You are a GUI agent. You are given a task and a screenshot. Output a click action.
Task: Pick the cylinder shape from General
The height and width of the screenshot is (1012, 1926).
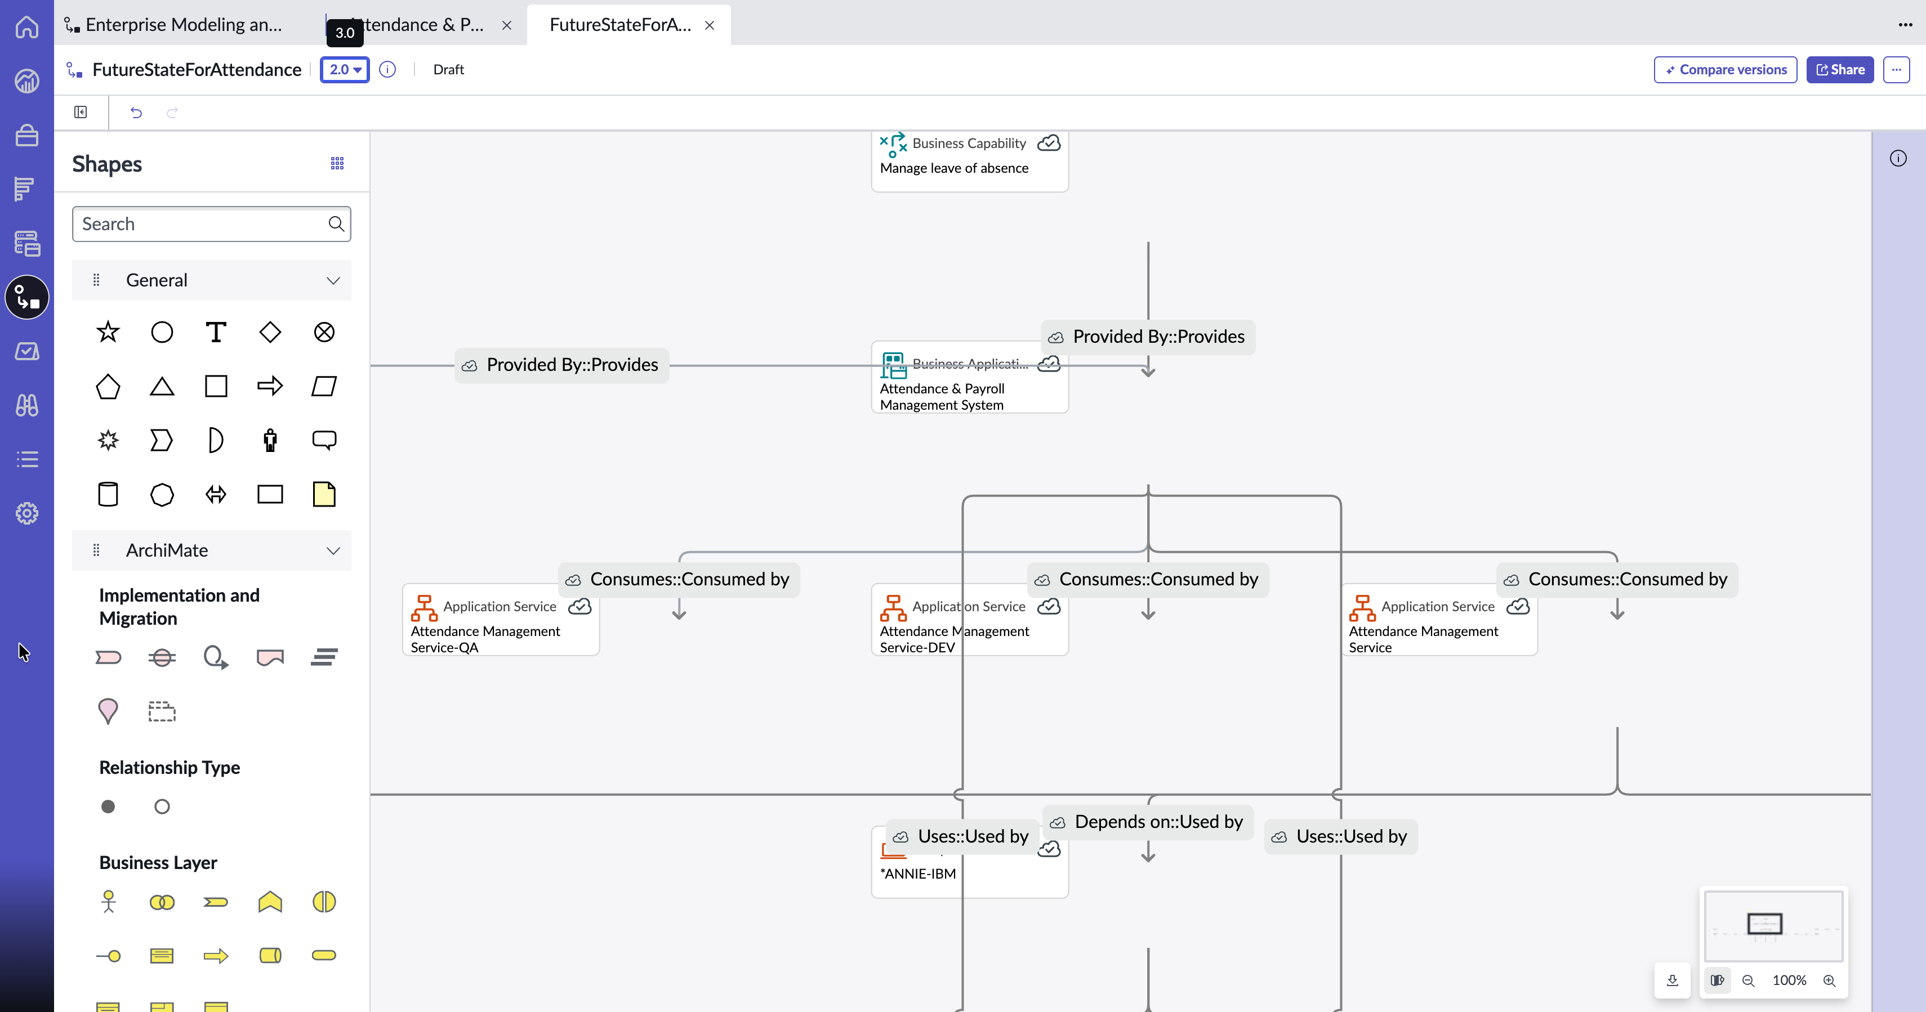tap(108, 494)
